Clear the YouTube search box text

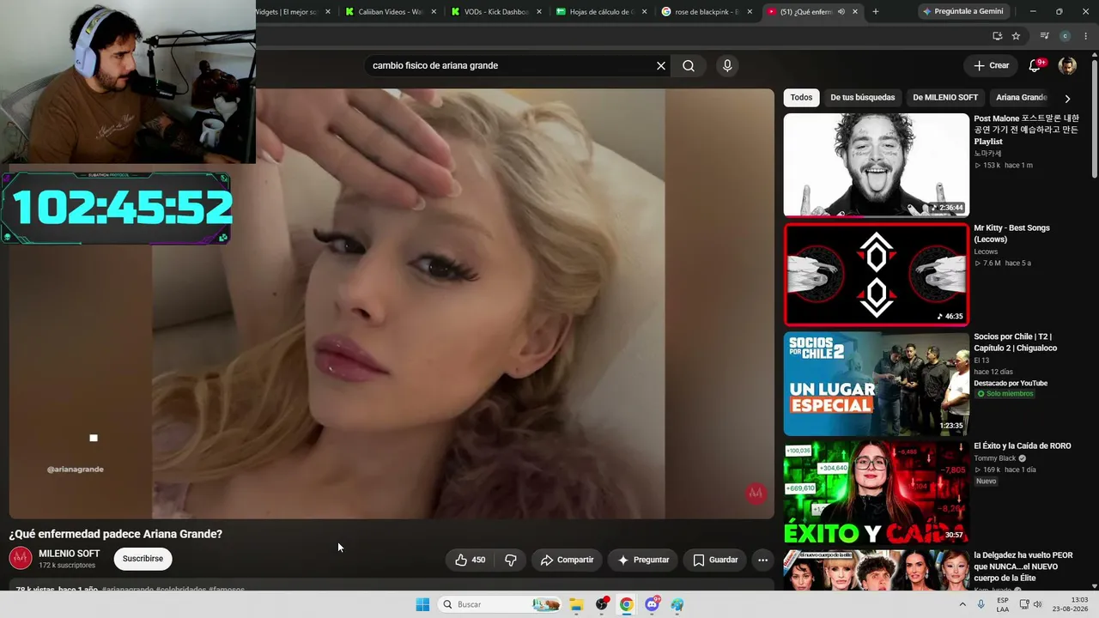pos(661,65)
